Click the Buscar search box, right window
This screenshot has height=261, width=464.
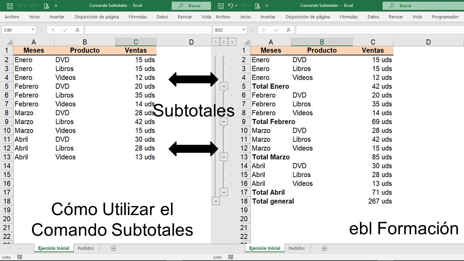pos(423,6)
